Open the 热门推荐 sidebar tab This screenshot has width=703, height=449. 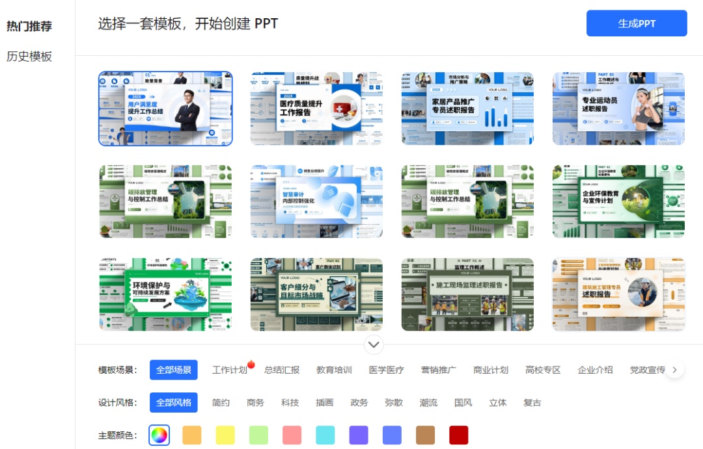[29, 27]
